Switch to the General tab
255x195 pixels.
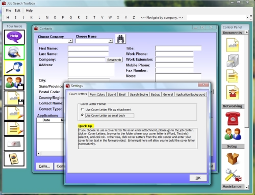coord(168,94)
